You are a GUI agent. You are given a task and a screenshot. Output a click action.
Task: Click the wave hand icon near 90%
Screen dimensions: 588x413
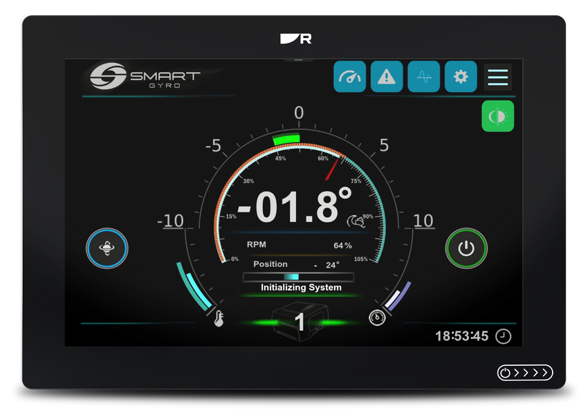tap(354, 221)
